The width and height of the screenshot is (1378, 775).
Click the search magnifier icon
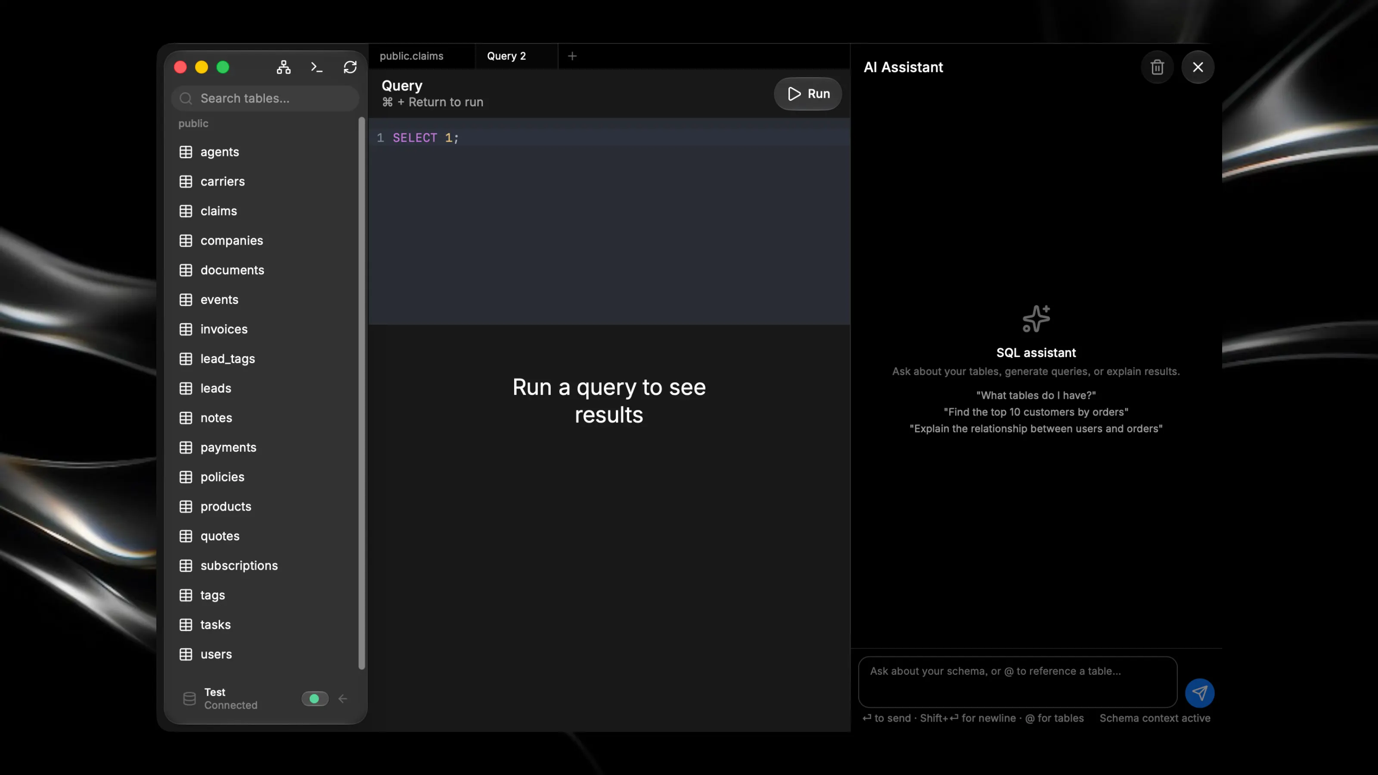[186, 99]
